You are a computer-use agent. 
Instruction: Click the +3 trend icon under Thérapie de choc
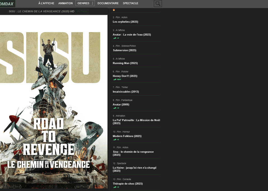click(x=116, y=187)
